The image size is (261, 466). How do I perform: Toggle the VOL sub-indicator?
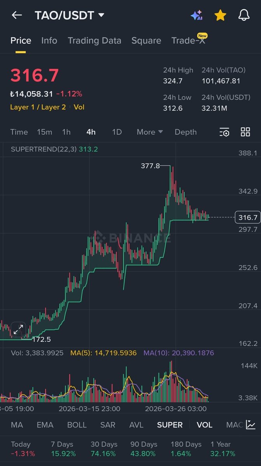(x=204, y=425)
